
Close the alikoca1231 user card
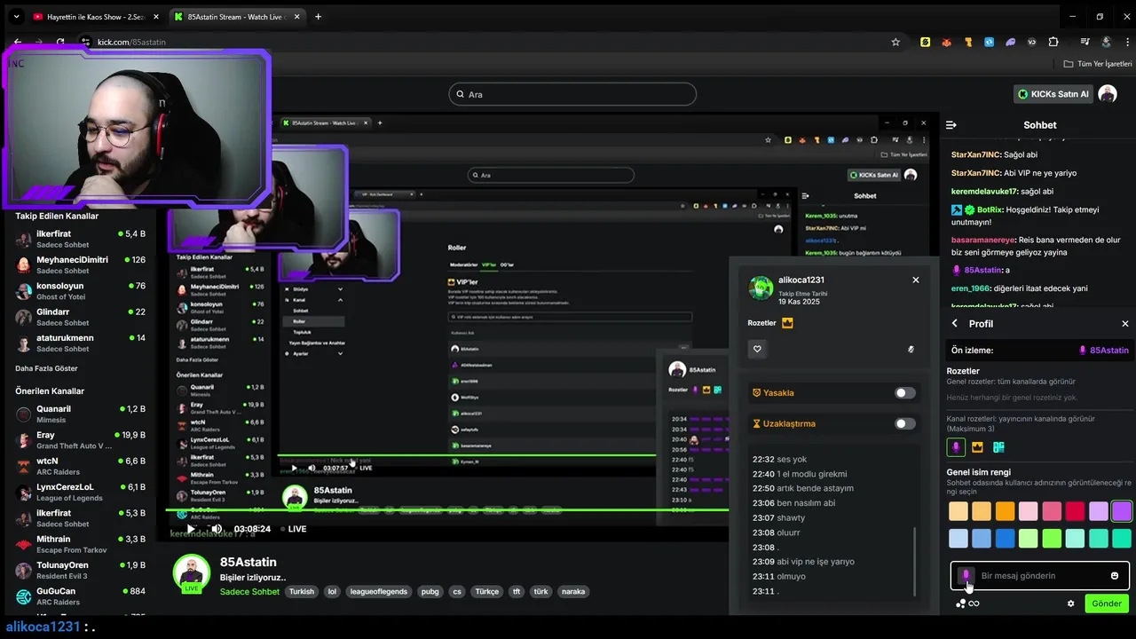coord(916,280)
